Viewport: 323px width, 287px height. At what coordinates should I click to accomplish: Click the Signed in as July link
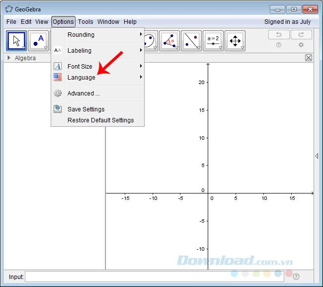click(x=287, y=22)
